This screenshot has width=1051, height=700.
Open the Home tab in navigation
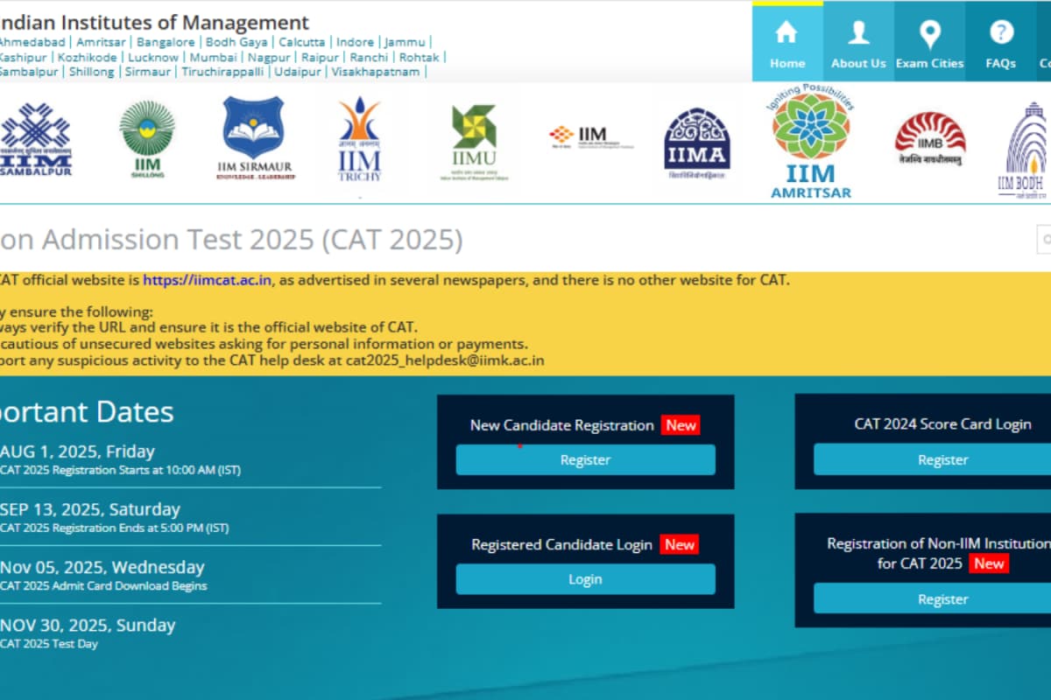(x=787, y=42)
